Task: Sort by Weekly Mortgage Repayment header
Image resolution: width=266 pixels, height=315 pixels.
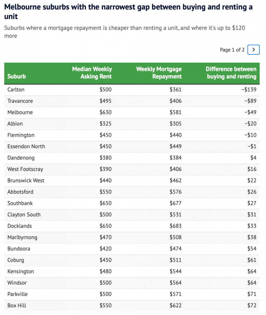Action: pos(159,73)
